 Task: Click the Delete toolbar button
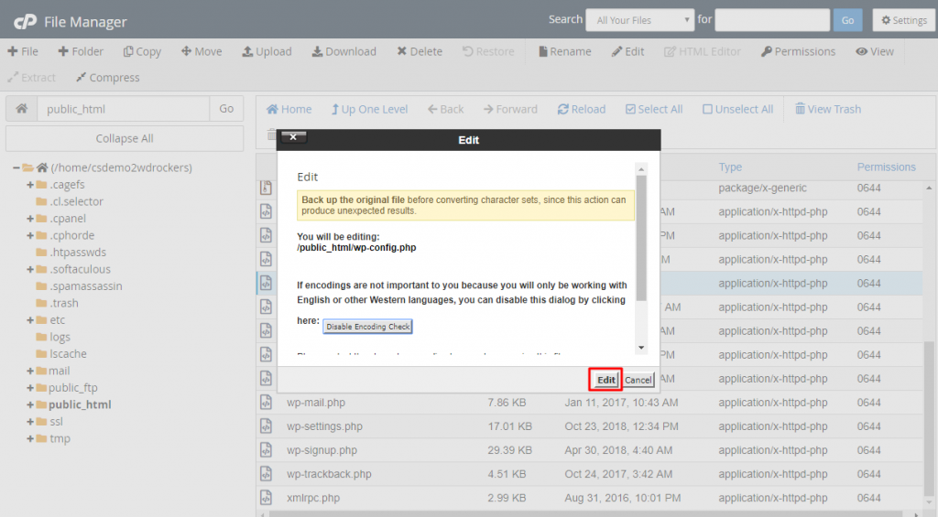tap(420, 51)
